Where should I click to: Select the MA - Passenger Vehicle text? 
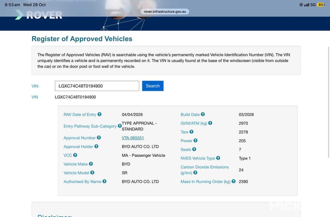click(x=144, y=155)
